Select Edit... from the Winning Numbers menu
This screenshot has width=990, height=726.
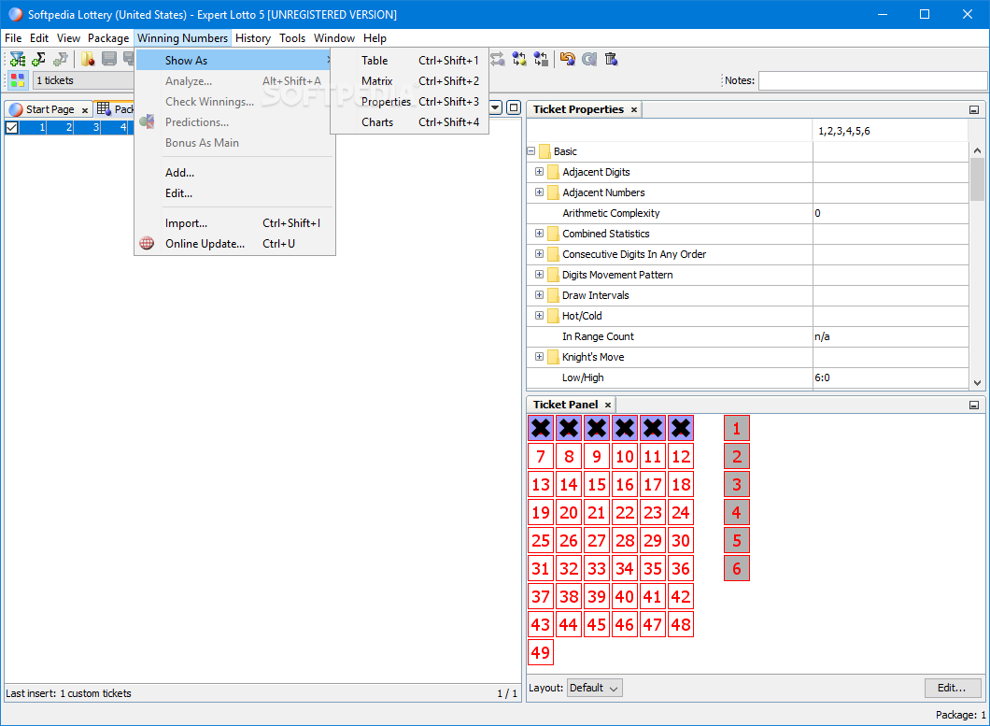(234, 193)
